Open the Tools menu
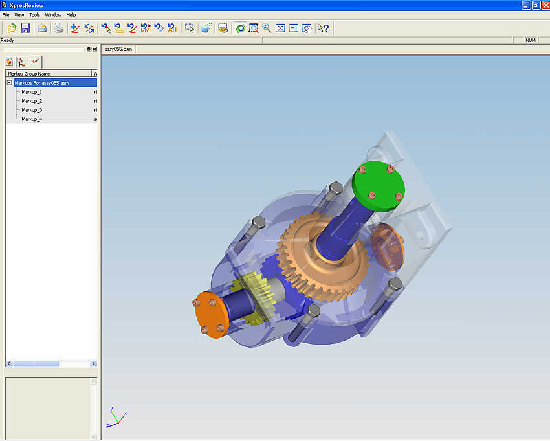The height and width of the screenshot is (441, 550). pyautogui.click(x=34, y=15)
